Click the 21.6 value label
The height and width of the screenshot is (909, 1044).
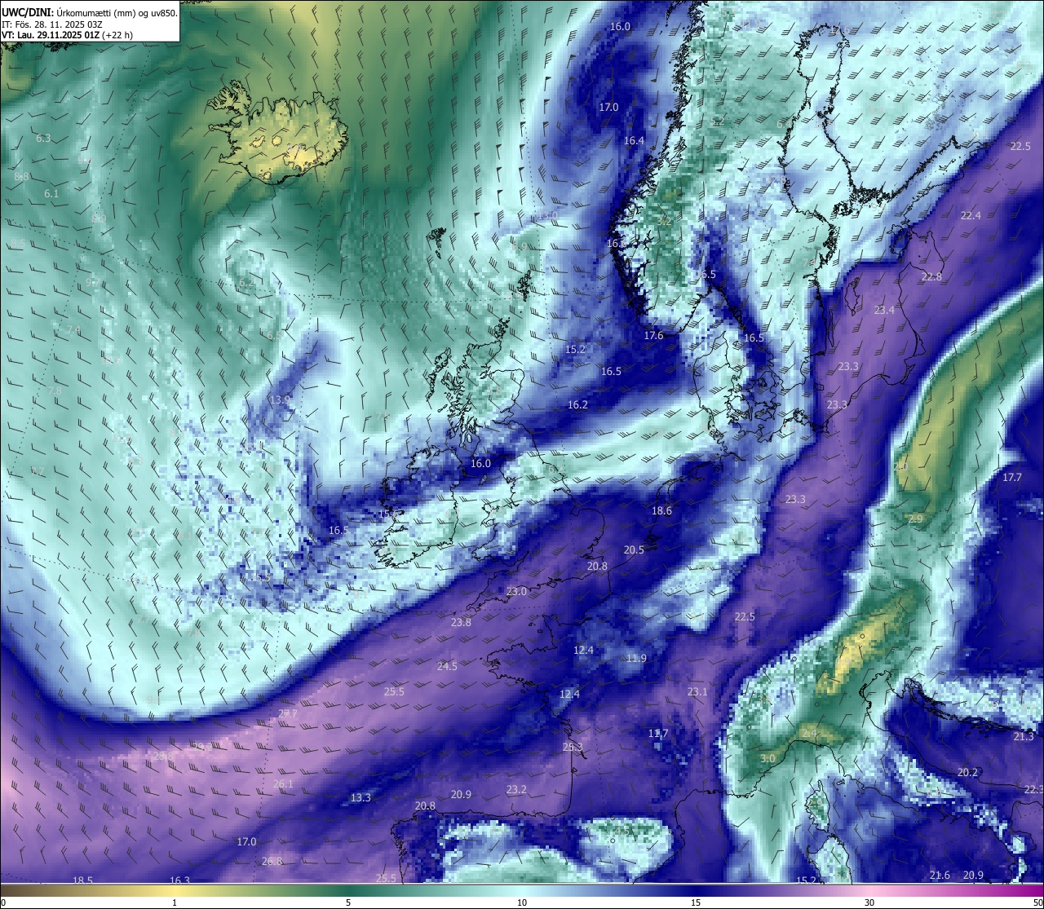point(940,876)
